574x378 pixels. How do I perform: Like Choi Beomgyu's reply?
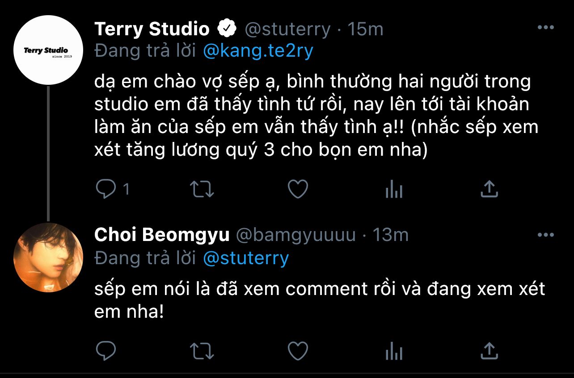[x=297, y=351]
